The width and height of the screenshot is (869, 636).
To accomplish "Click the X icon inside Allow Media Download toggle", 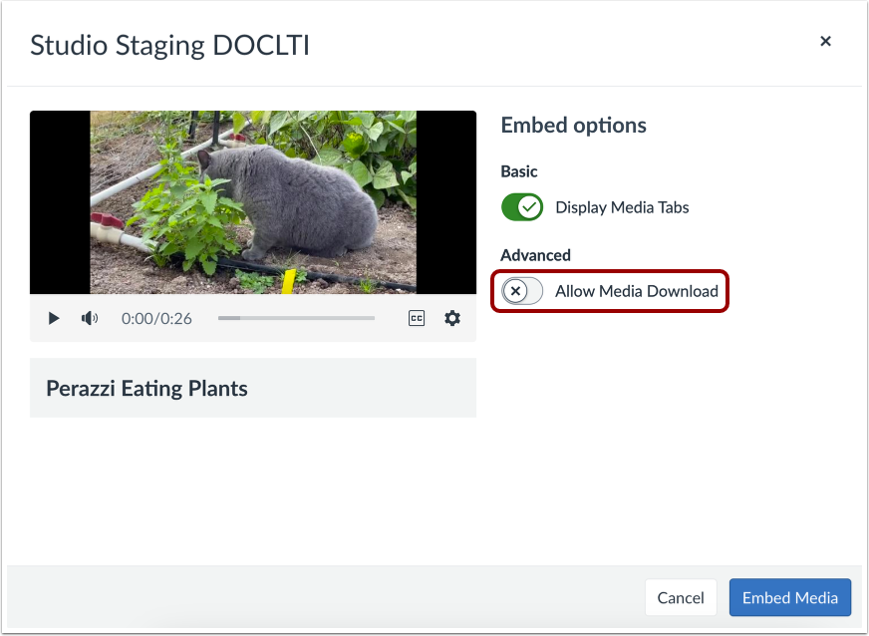I will 517,291.
